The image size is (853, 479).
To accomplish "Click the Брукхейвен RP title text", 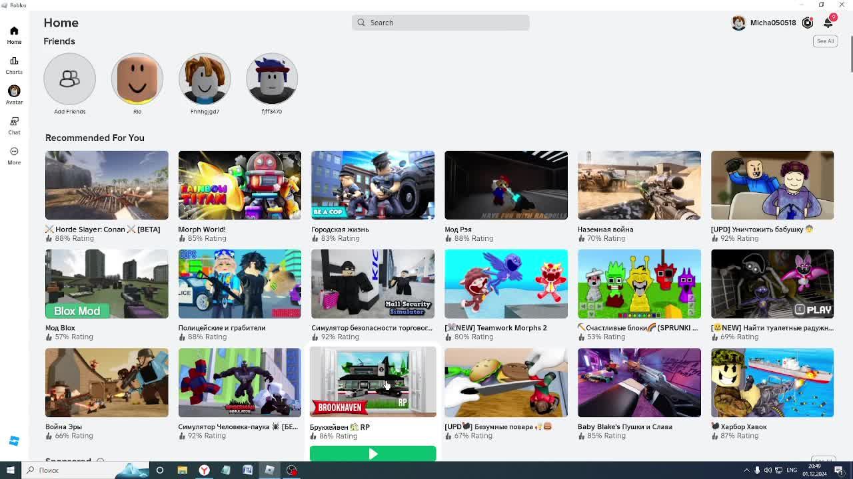I will pyautogui.click(x=340, y=427).
